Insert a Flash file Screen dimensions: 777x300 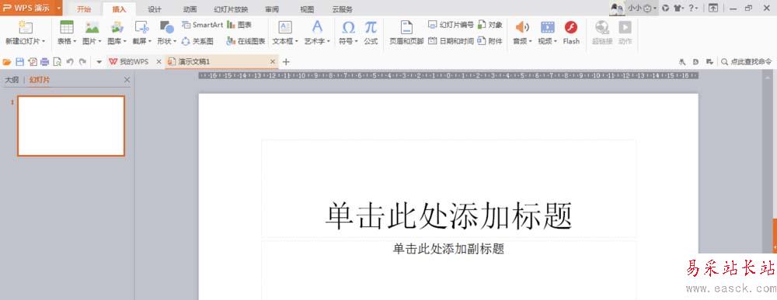[571, 33]
